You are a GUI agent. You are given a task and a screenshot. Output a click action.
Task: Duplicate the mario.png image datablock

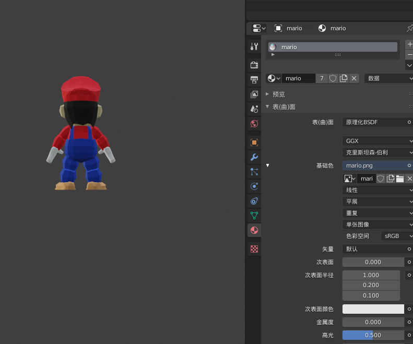point(391,179)
